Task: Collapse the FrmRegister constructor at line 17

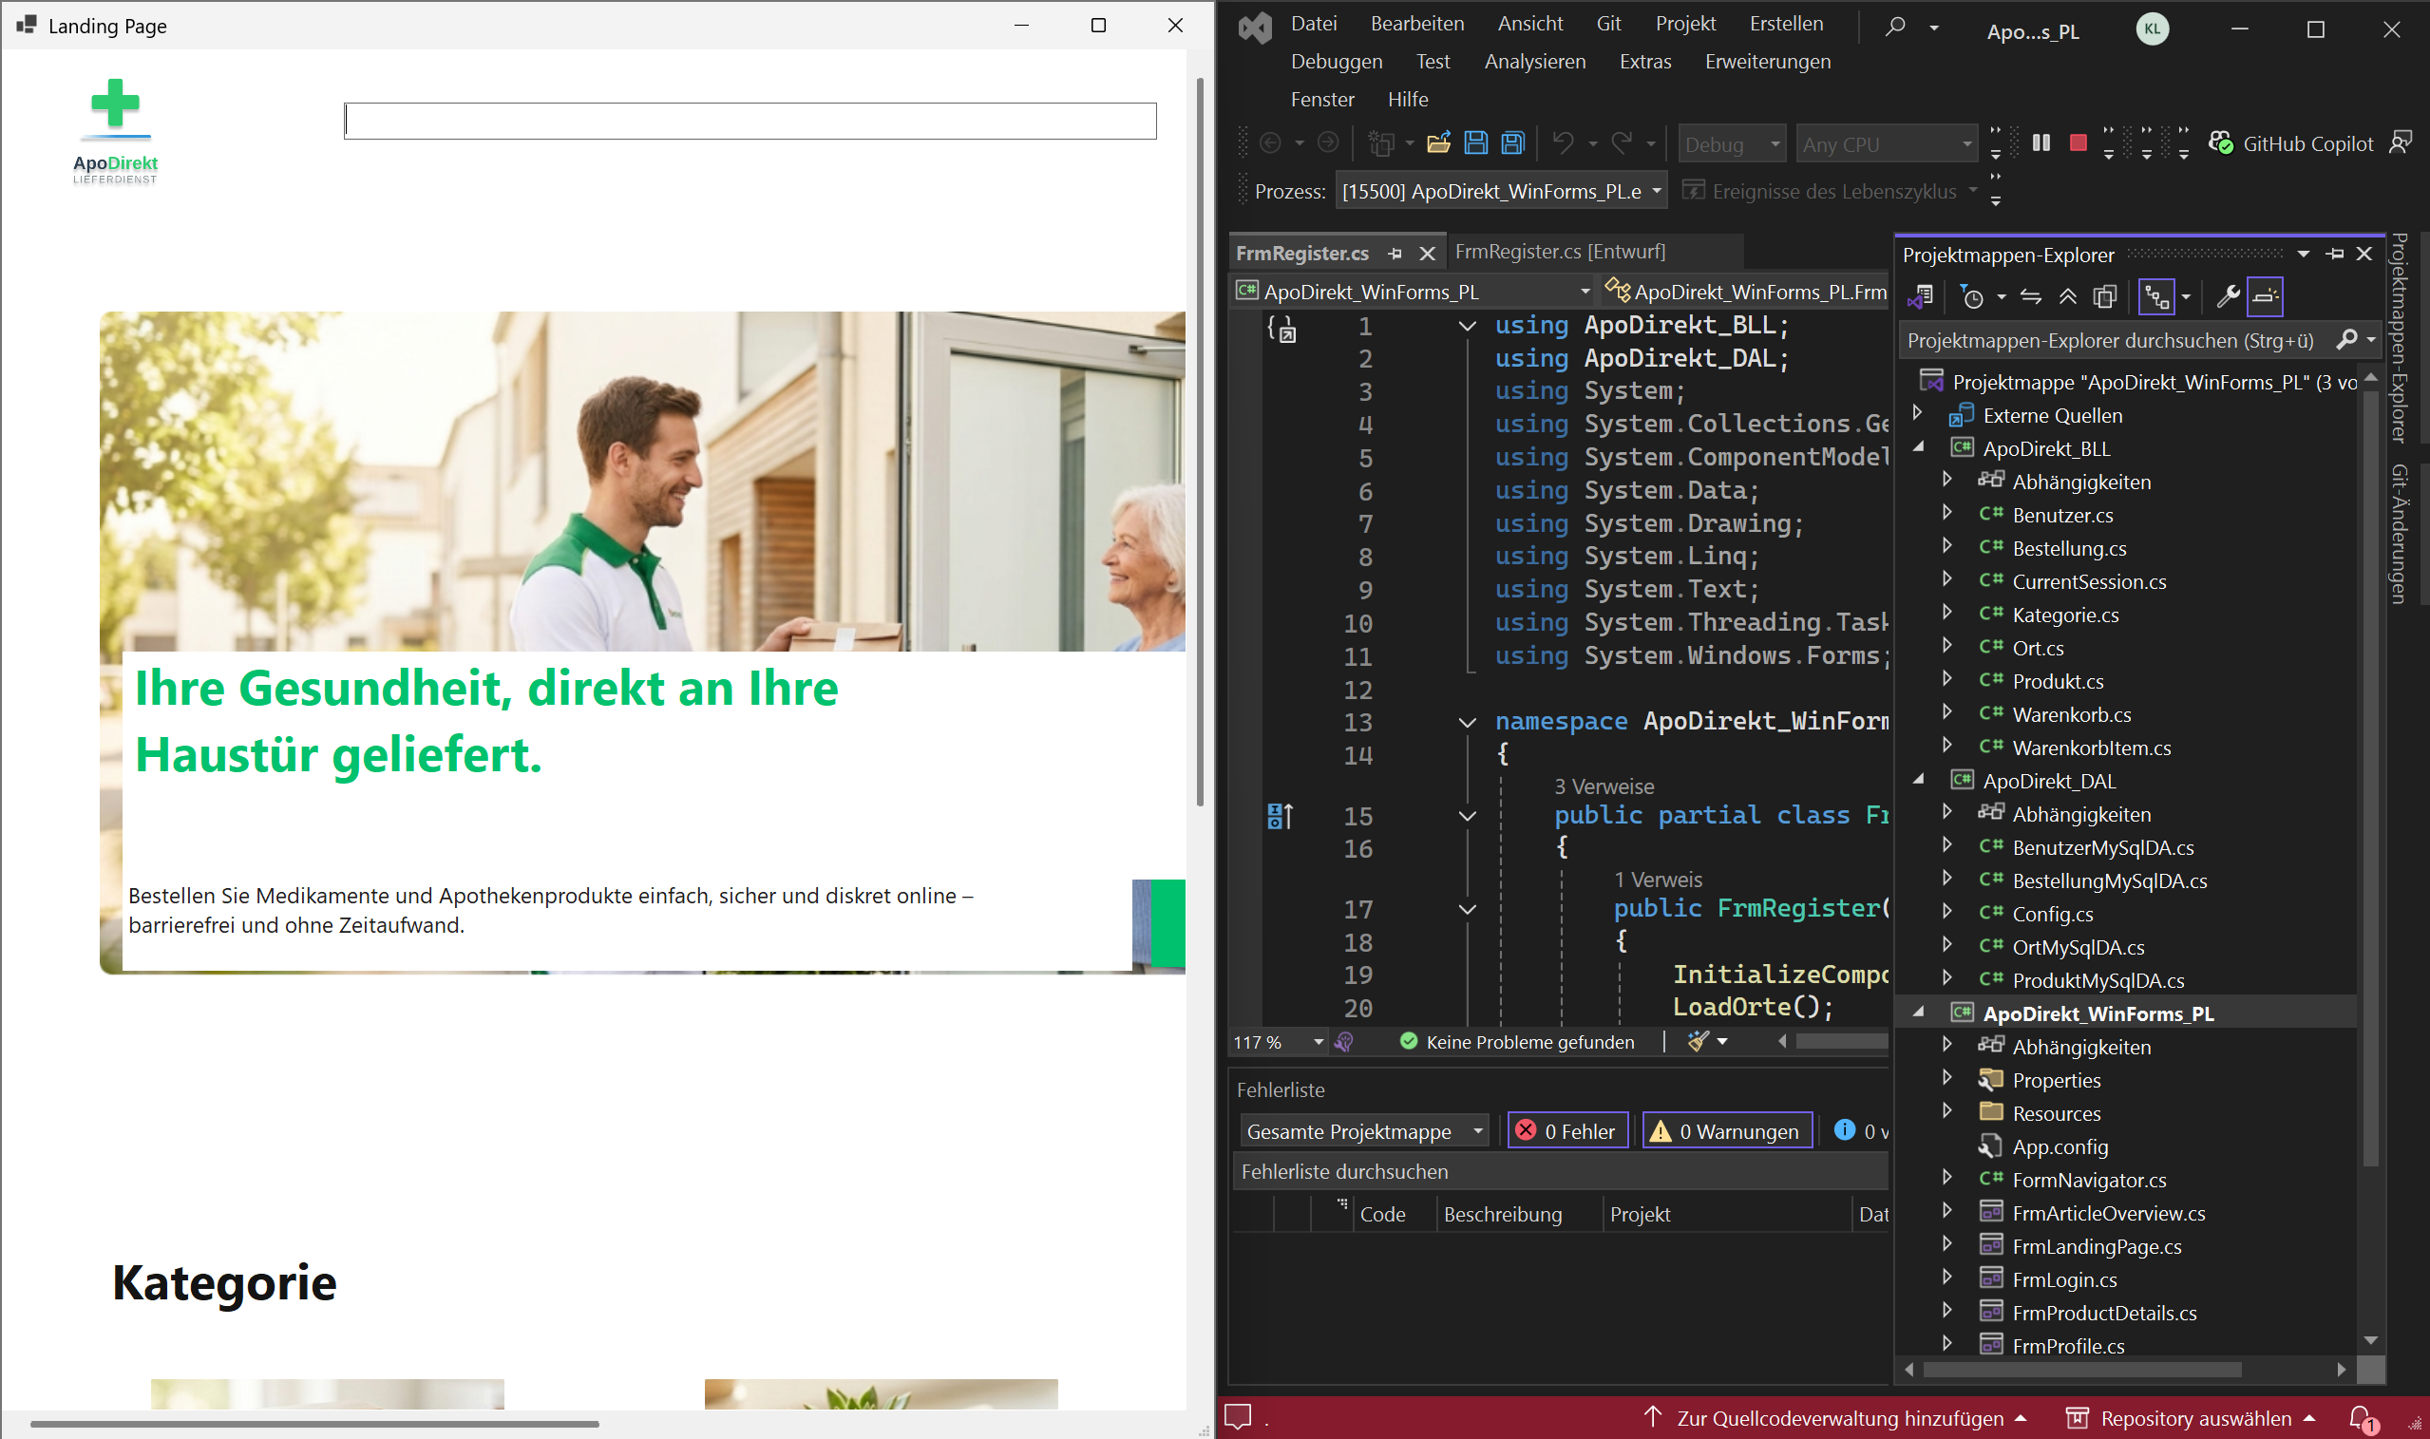Action: [x=1467, y=910]
